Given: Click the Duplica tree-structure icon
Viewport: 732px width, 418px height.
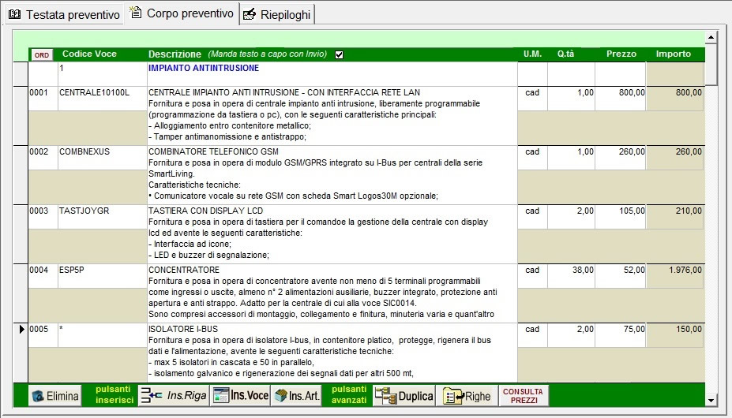Looking at the screenshot, I should click(x=385, y=396).
